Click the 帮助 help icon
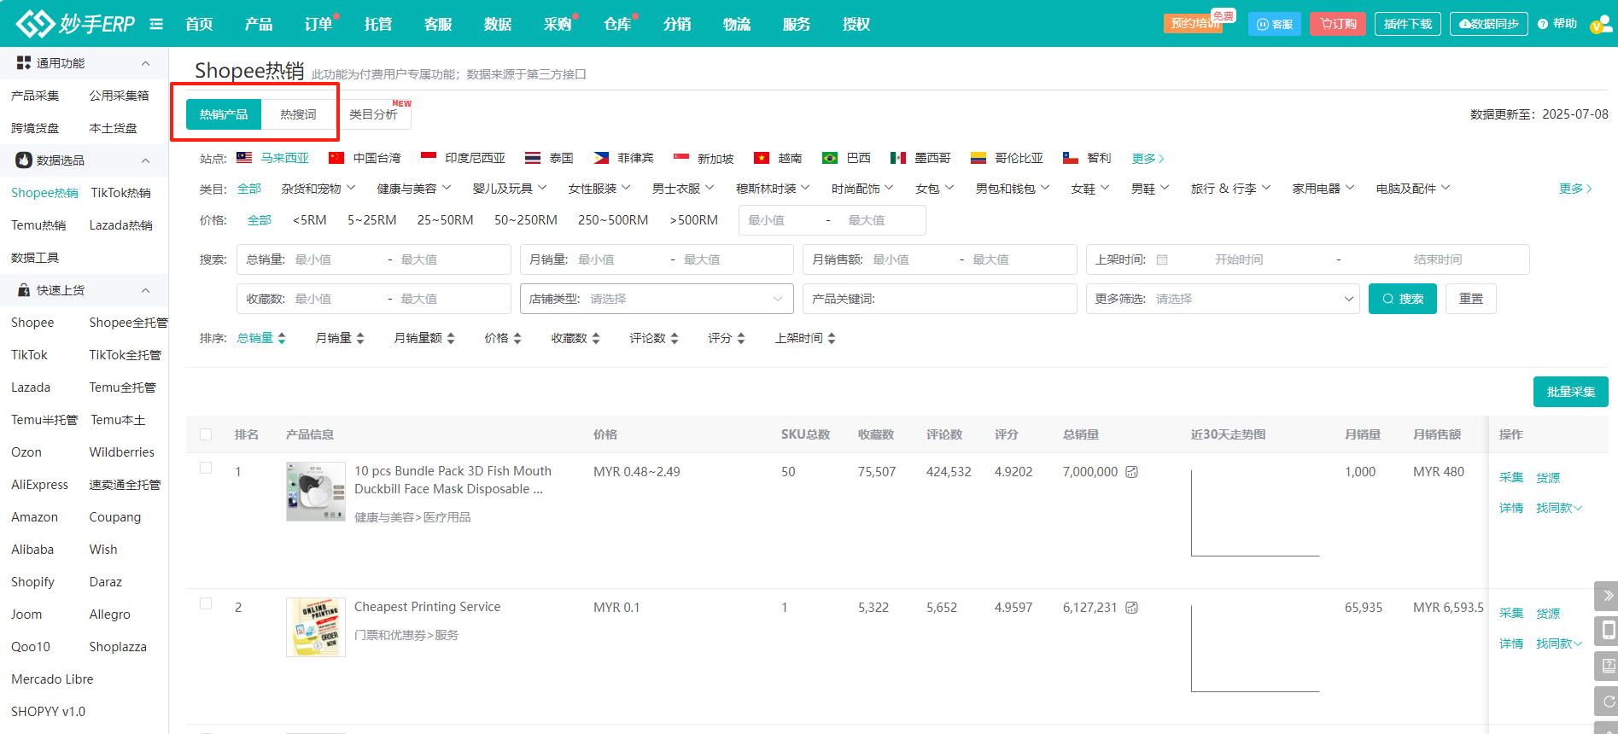This screenshot has height=734, width=1618. (1543, 24)
